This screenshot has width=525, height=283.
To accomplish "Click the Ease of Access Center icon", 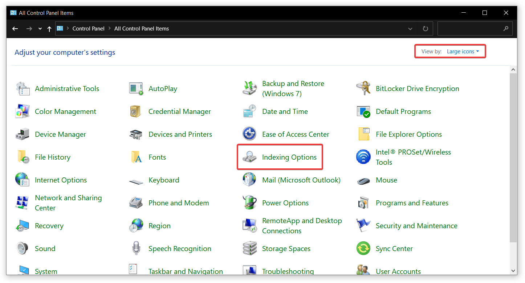I will coord(249,134).
